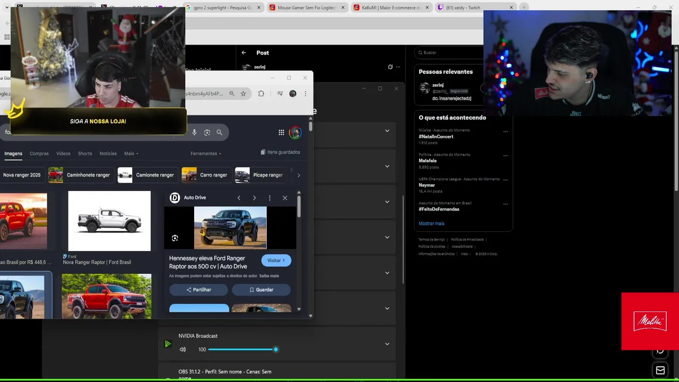Bookmark the page with the star icon
679x382 pixels.
(243, 93)
